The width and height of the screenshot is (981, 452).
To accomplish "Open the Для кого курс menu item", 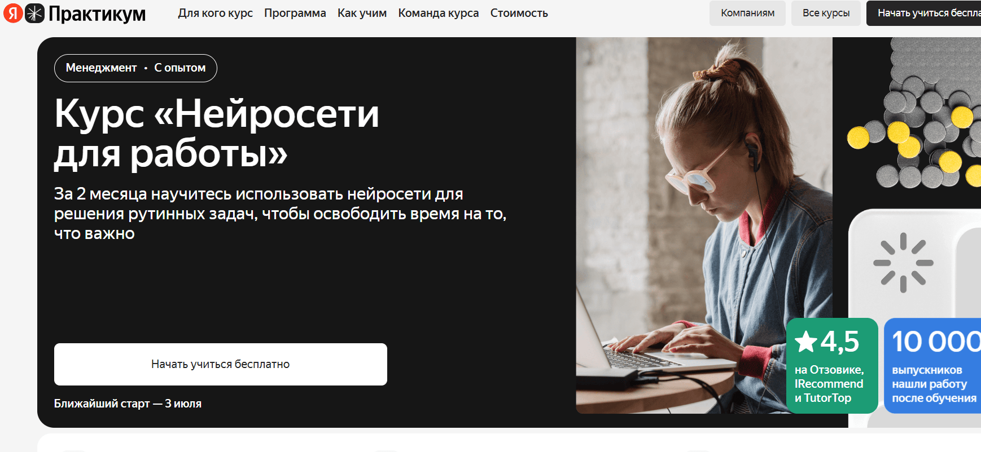I will point(215,13).
